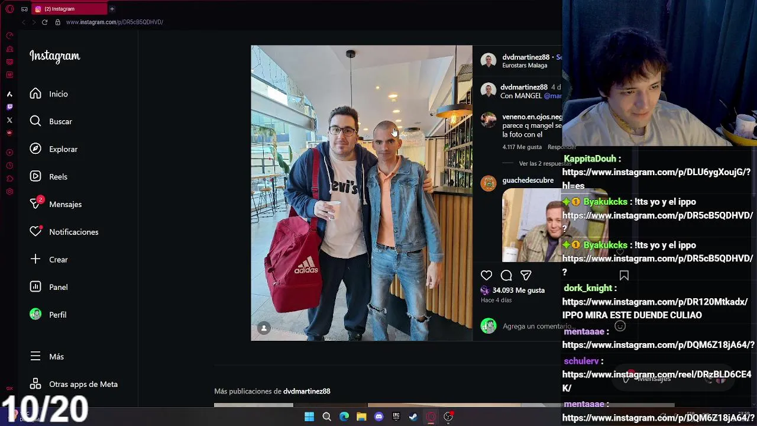Open Mensajes with 2 unread badge
This screenshot has height=426, width=757.
pyautogui.click(x=56, y=204)
